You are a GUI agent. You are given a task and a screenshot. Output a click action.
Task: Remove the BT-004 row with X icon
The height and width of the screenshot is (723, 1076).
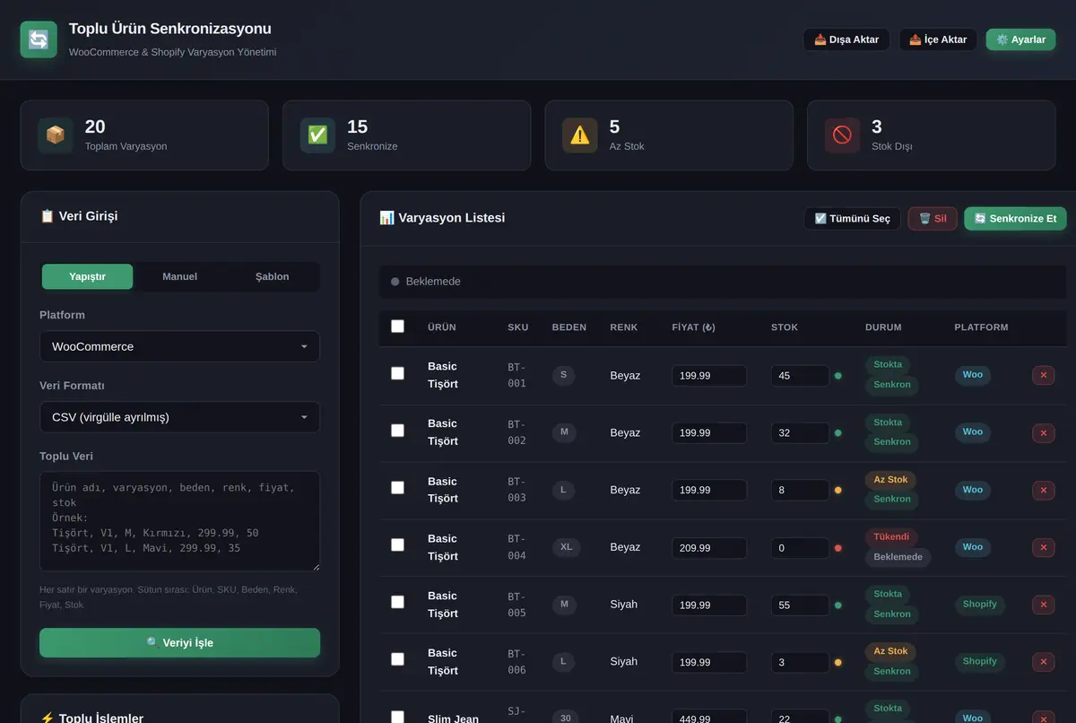coord(1043,547)
